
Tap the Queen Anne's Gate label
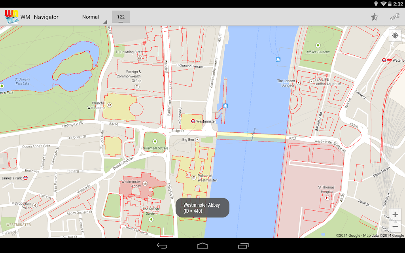pyautogui.click(x=36, y=146)
